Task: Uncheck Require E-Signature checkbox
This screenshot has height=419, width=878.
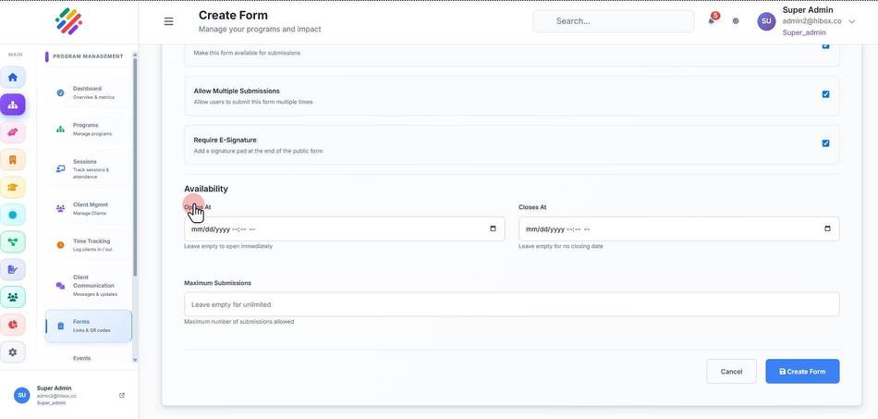Action: click(x=825, y=143)
